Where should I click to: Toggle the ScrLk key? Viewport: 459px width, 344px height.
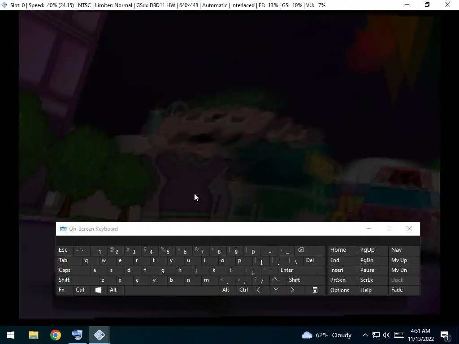click(372, 280)
